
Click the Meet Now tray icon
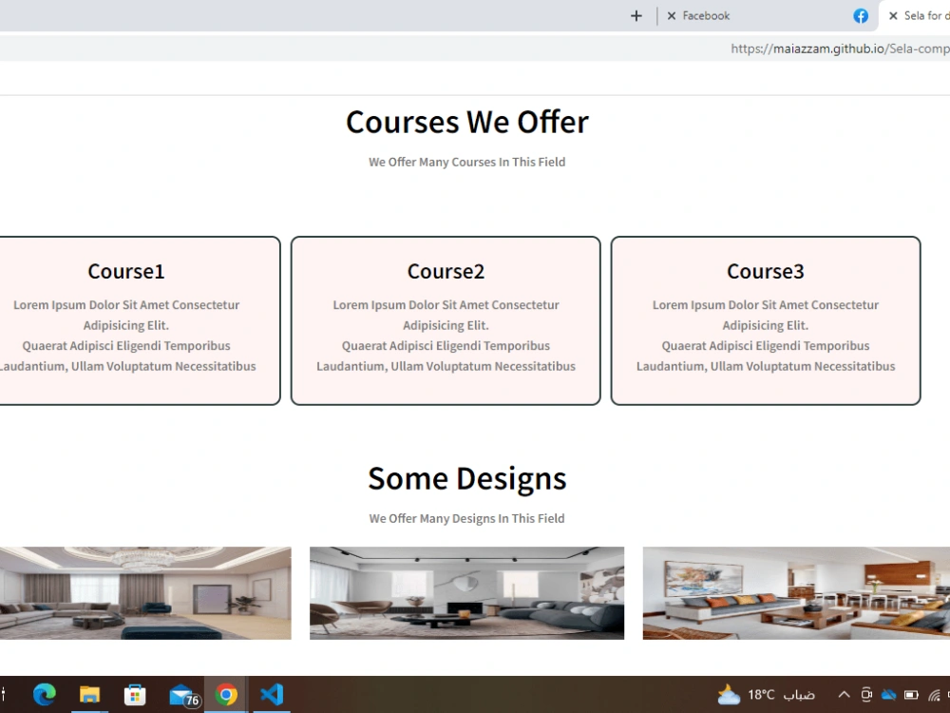[866, 695]
